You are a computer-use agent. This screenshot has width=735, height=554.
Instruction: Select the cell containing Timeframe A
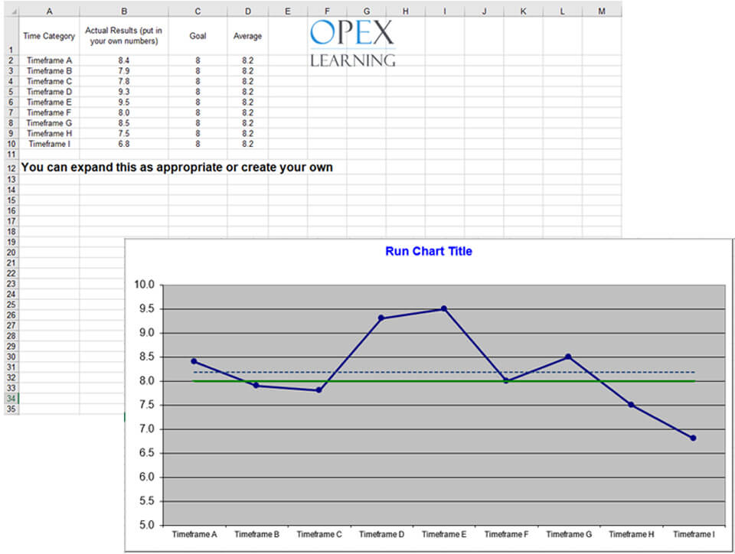point(49,60)
